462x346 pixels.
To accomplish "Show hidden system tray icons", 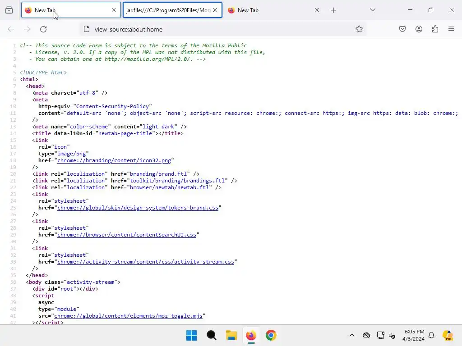I will tap(352, 335).
